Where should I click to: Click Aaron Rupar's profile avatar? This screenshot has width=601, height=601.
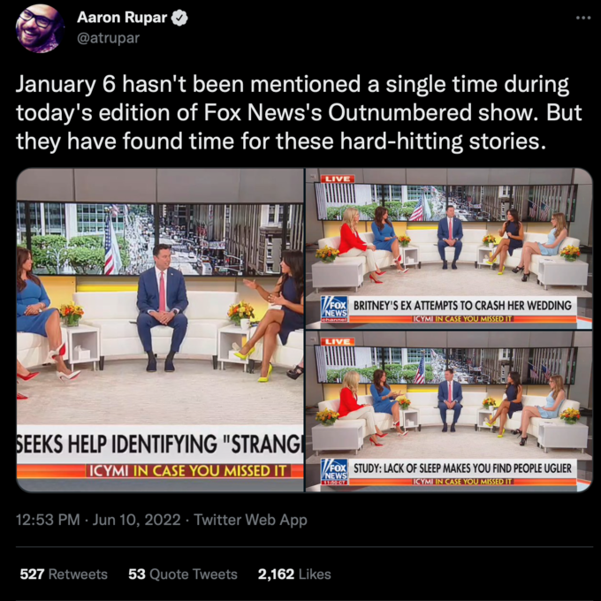[x=40, y=29]
